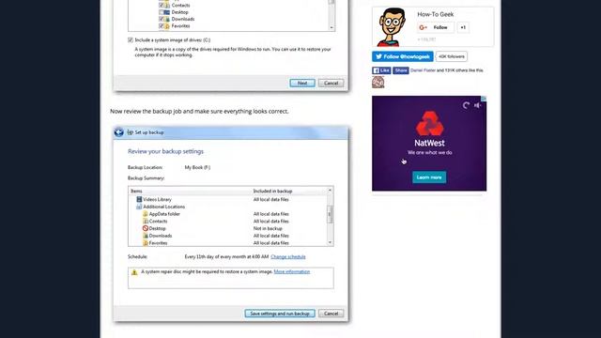
Task: Select AppData folder row
Action: pyautogui.click(x=228, y=214)
